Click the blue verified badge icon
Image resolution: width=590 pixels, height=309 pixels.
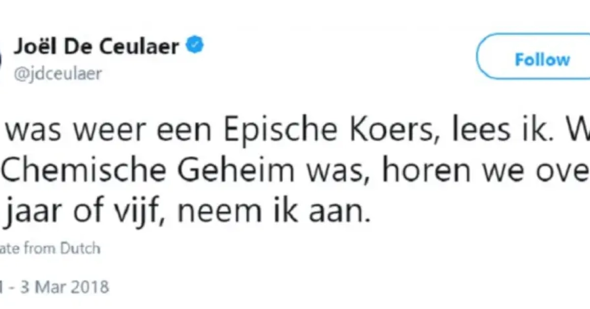195,47
